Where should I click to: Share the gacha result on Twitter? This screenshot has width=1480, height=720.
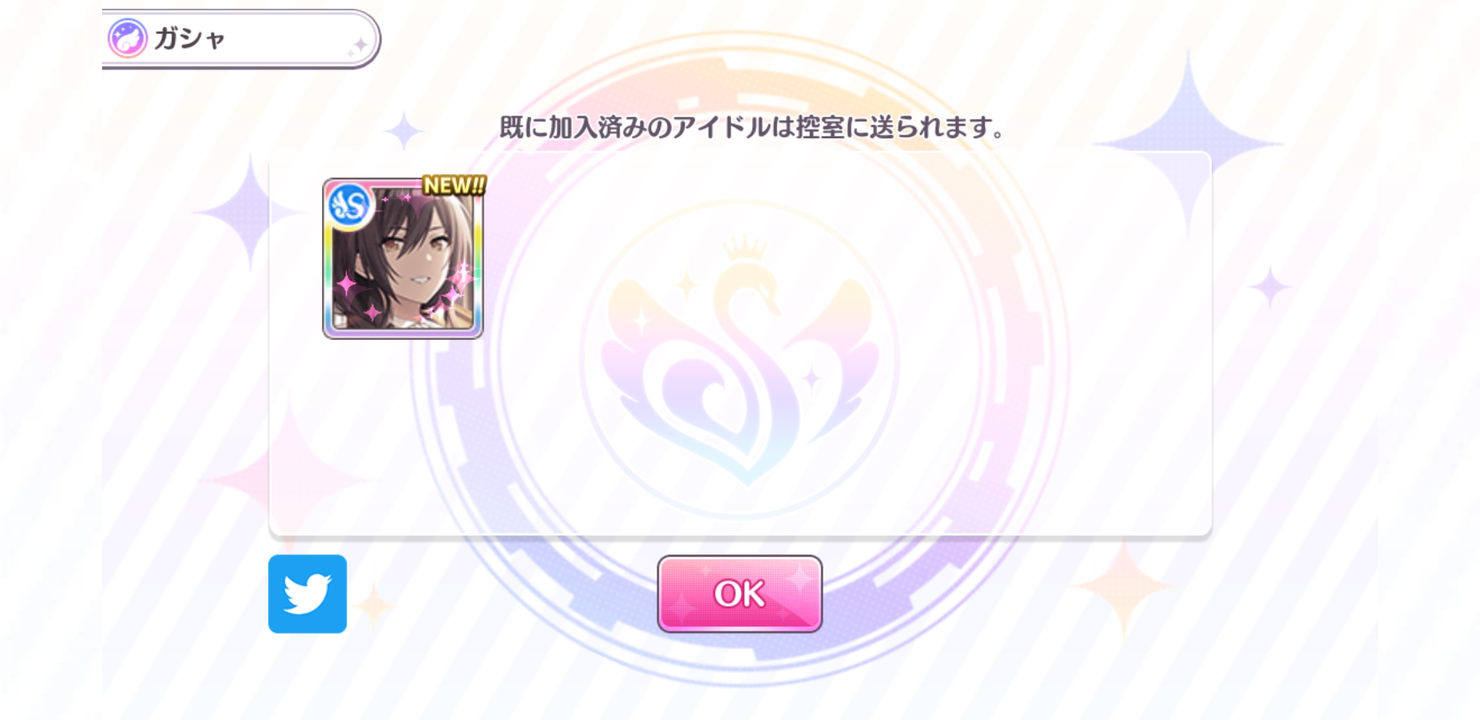point(307,593)
